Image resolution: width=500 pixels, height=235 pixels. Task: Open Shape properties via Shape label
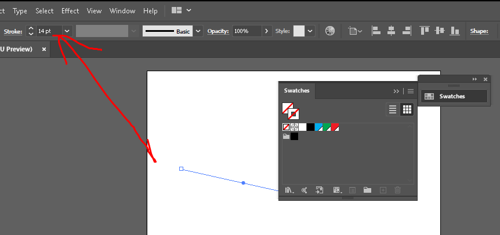(479, 31)
